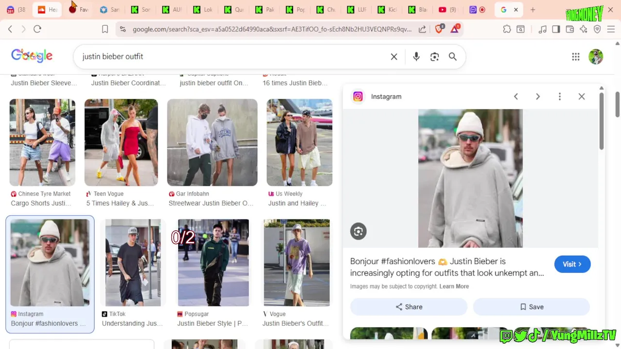Switch to the Kick 'Sor' tab
Screen dimensions: 621x349
pos(141,10)
